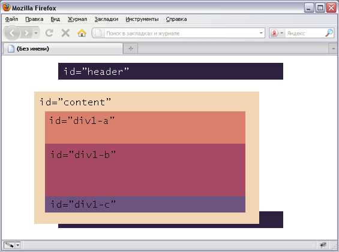Click the page icon in the address bar
Screen dimensions: 339x252
pos(98,34)
